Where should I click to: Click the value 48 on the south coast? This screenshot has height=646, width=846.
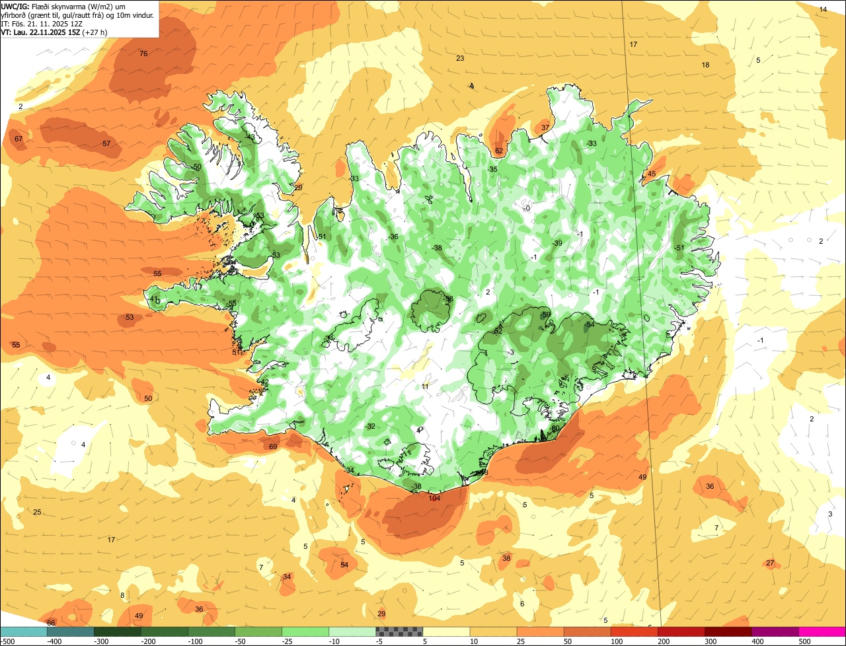tap(484, 472)
